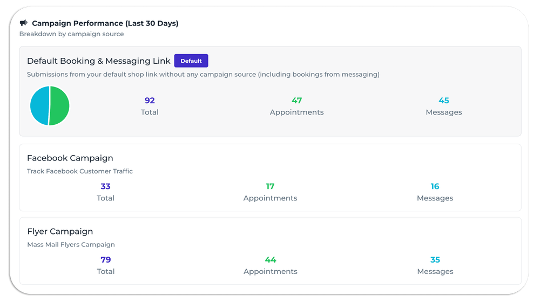The height and width of the screenshot is (308, 540).
Task: Click the Campaign Performance (Last 30 Days) heading
Action: point(105,23)
